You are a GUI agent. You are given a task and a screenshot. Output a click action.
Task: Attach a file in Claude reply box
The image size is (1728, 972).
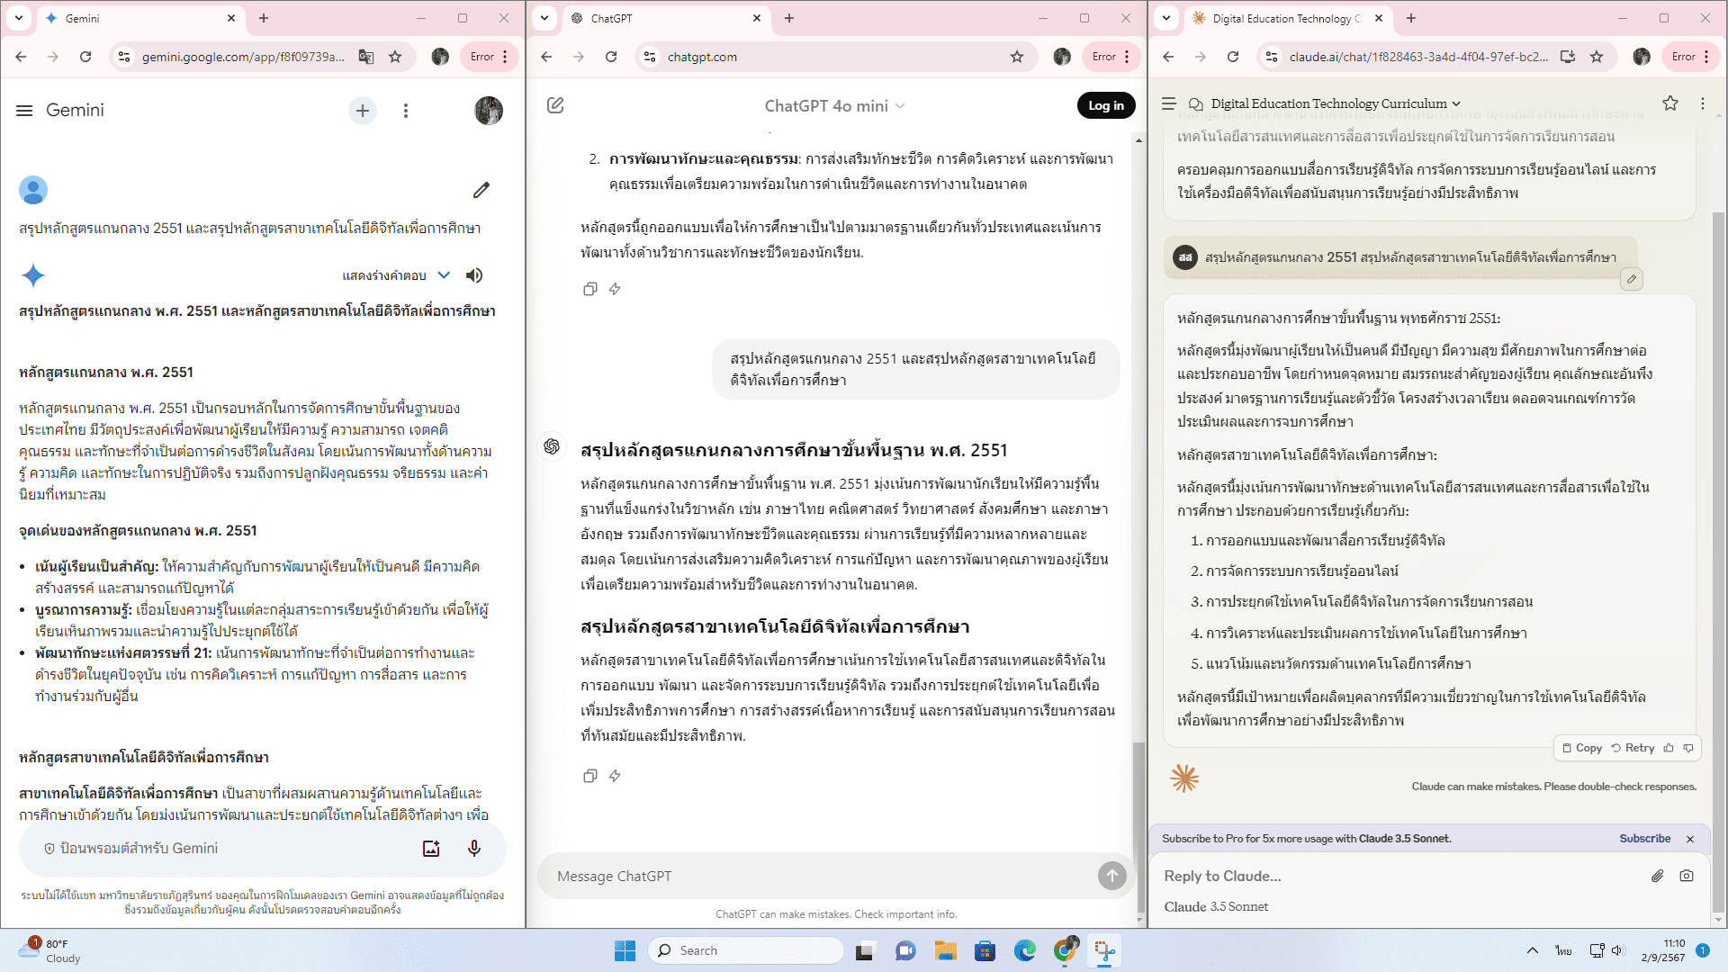pyautogui.click(x=1657, y=876)
